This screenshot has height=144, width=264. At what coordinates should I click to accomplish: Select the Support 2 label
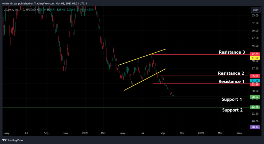click(x=232, y=110)
